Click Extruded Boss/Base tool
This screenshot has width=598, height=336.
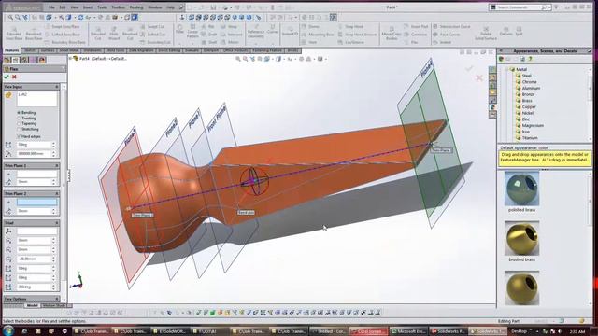click(x=14, y=34)
